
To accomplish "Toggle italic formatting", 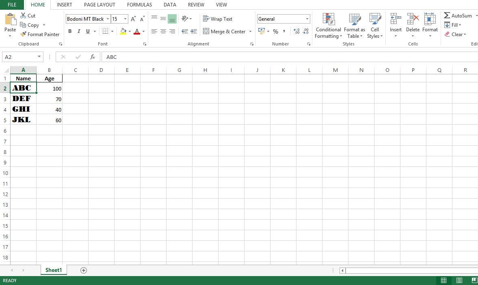I will (78, 31).
